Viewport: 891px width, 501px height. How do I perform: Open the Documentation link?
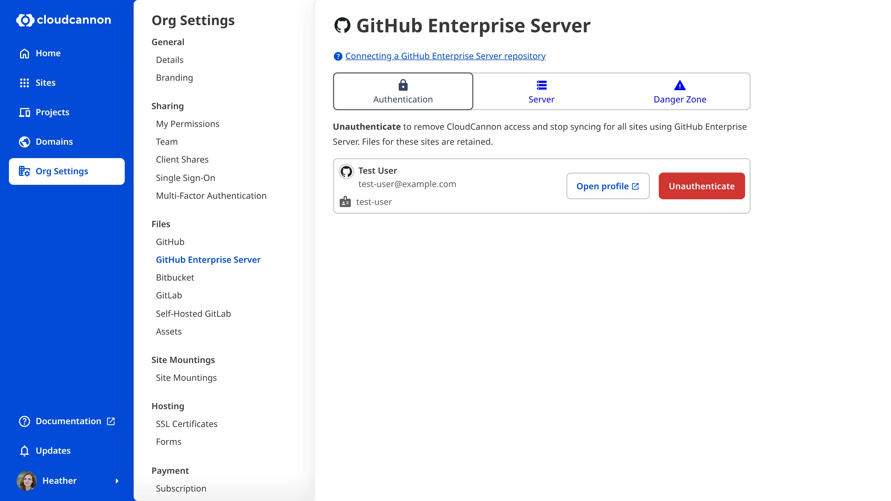coord(67,421)
